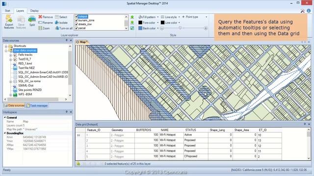The width and height of the screenshot is (314, 176).
Task: Click the Line style icon
Action: 162,17
